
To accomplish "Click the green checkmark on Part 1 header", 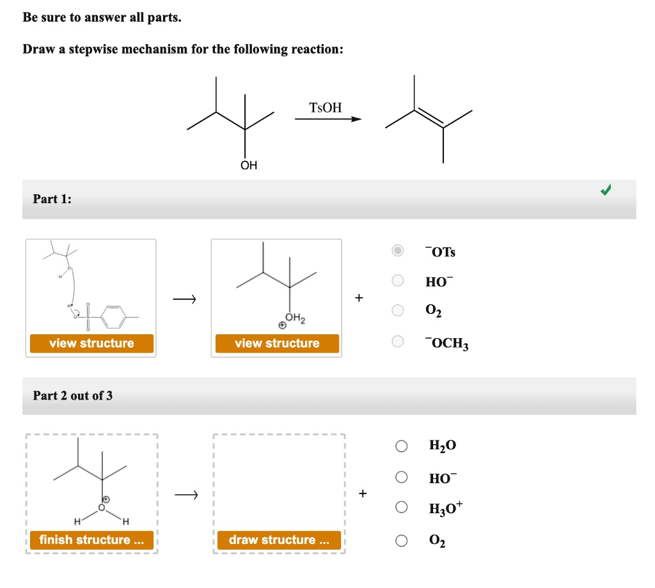I will 606,189.
